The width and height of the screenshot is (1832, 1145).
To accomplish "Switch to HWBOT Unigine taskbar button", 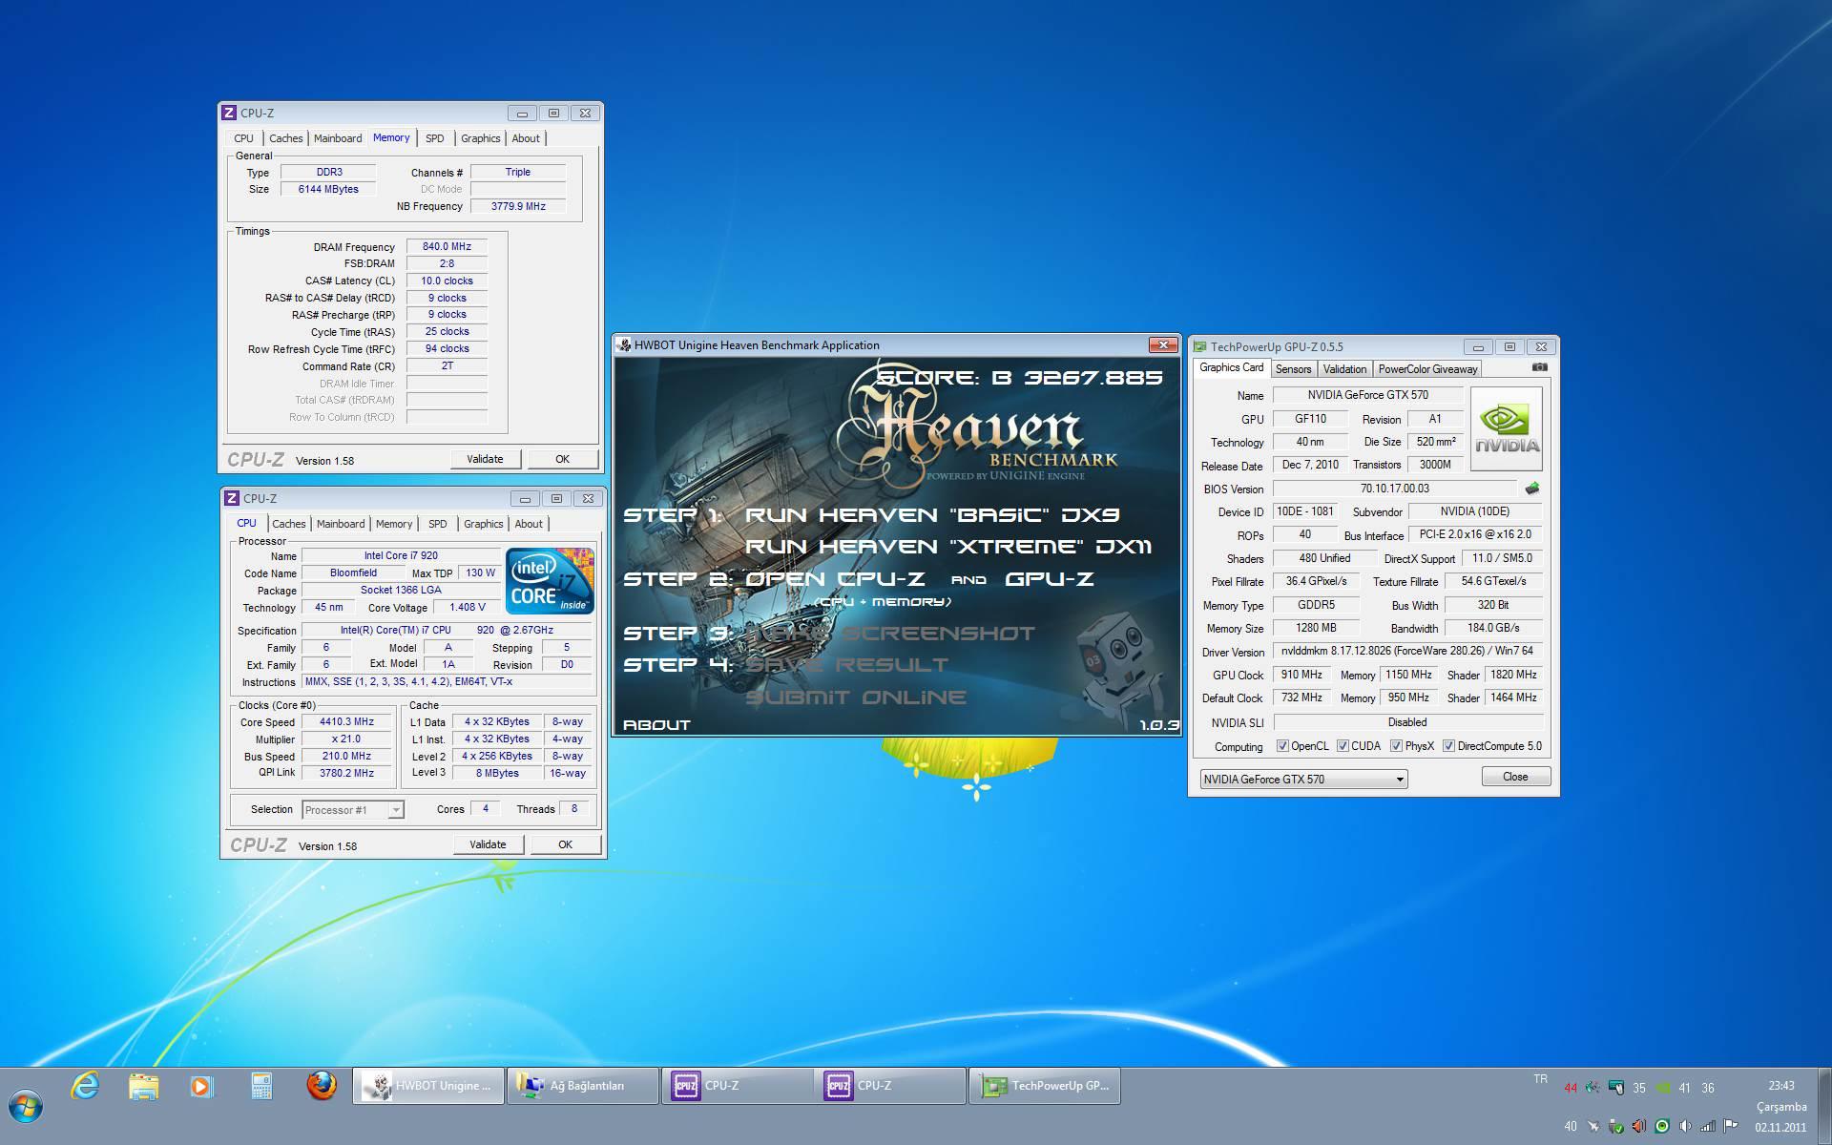I will pos(428,1086).
